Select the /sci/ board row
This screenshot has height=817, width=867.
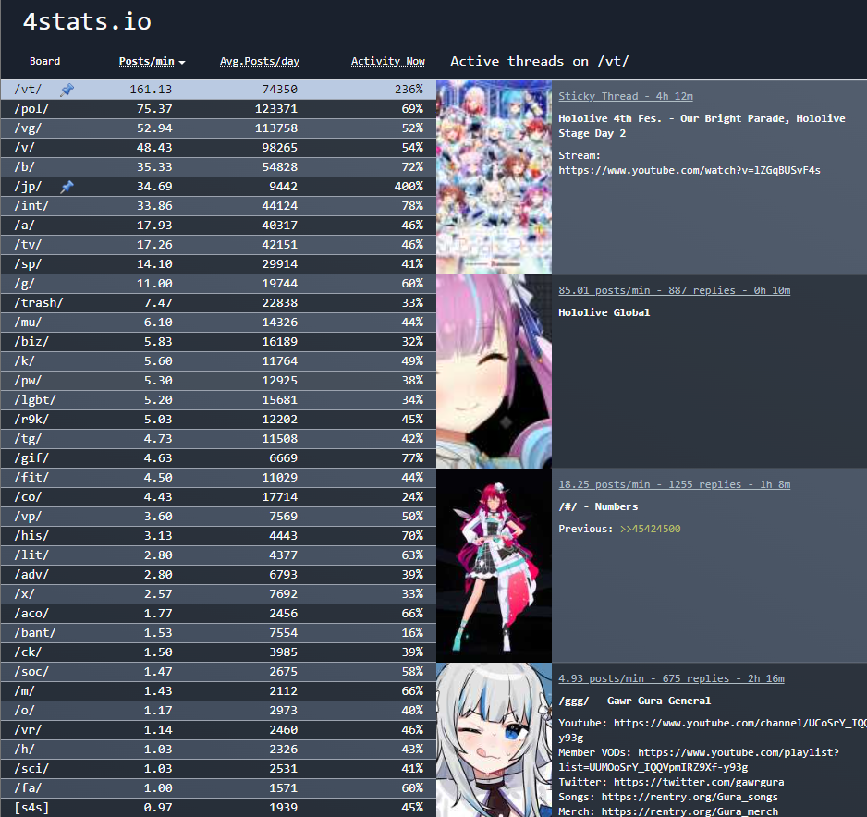click(218, 769)
